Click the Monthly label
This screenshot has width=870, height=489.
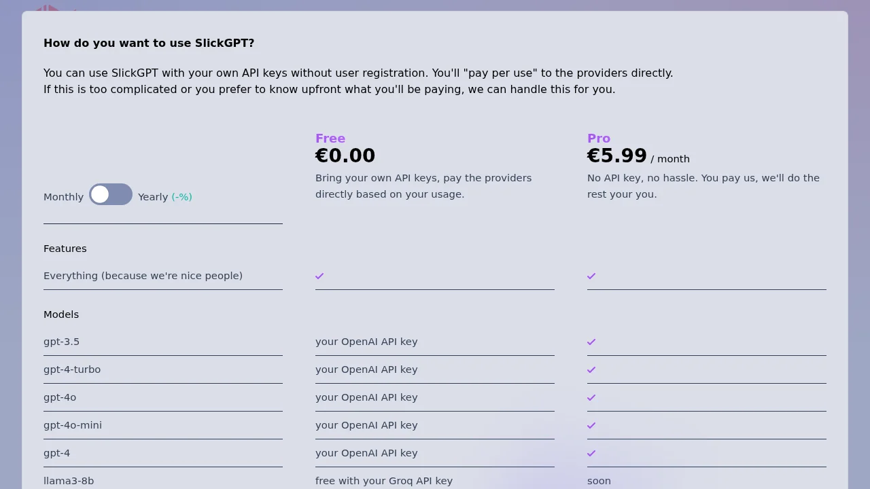[63, 197]
